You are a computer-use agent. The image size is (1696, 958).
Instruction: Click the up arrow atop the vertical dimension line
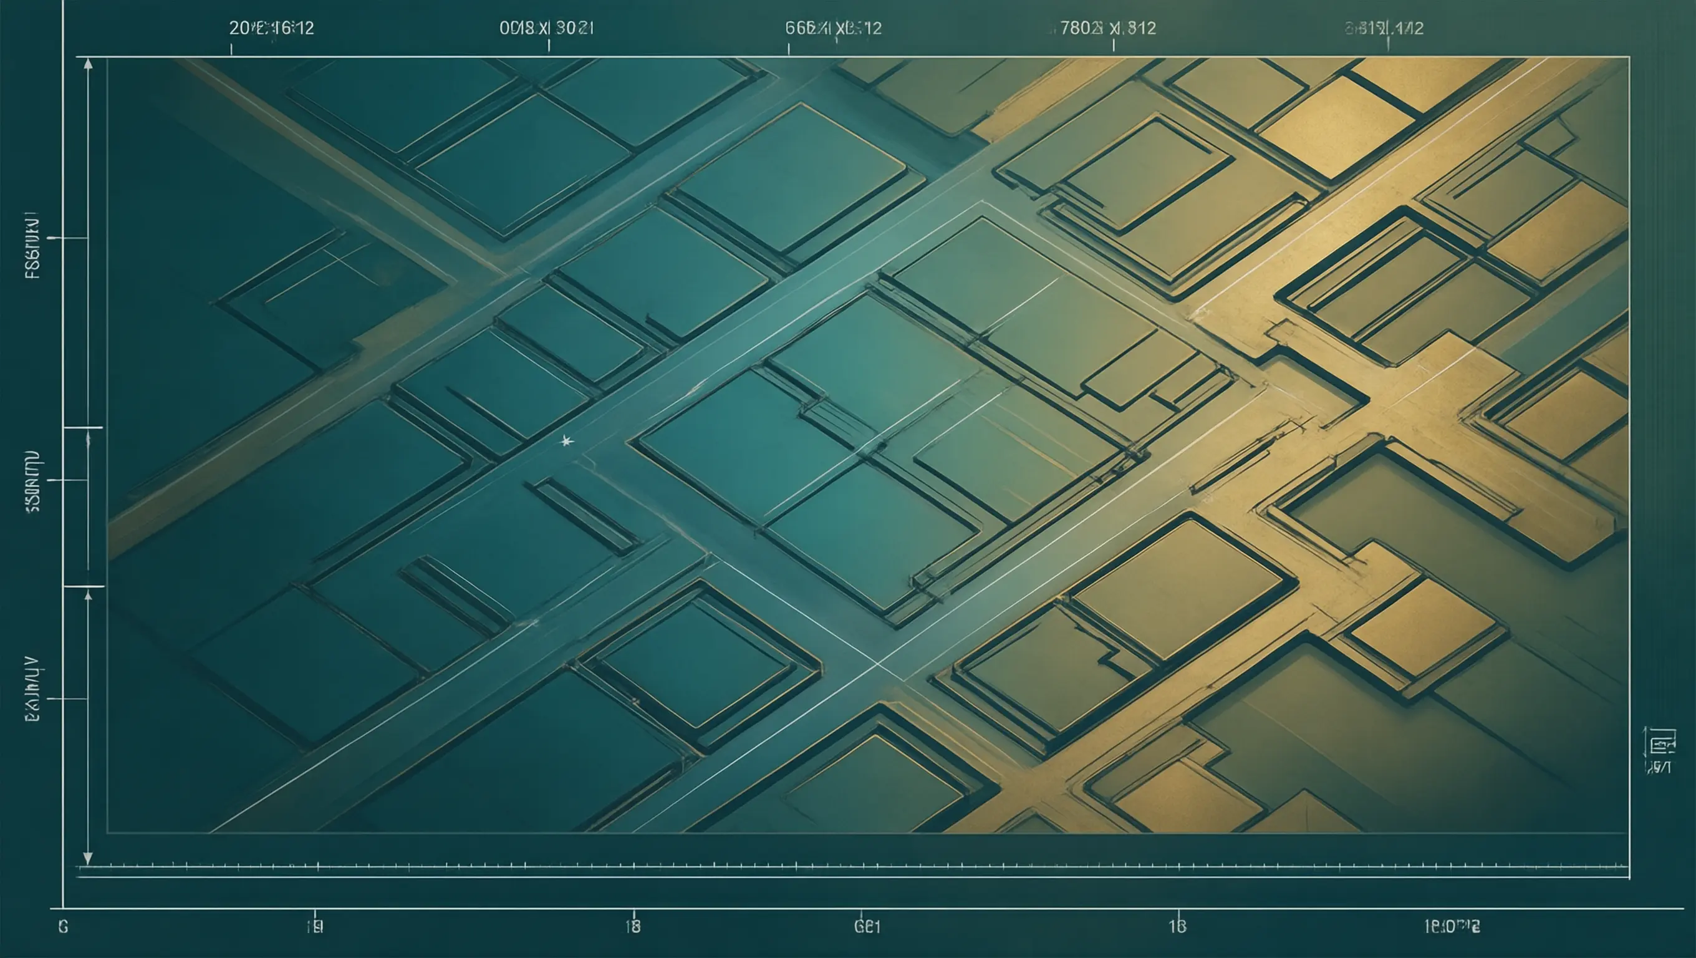click(x=88, y=64)
